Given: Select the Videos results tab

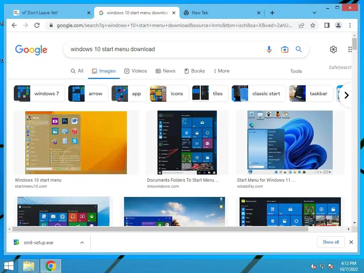Looking at the screenshot, I should 135,71.
